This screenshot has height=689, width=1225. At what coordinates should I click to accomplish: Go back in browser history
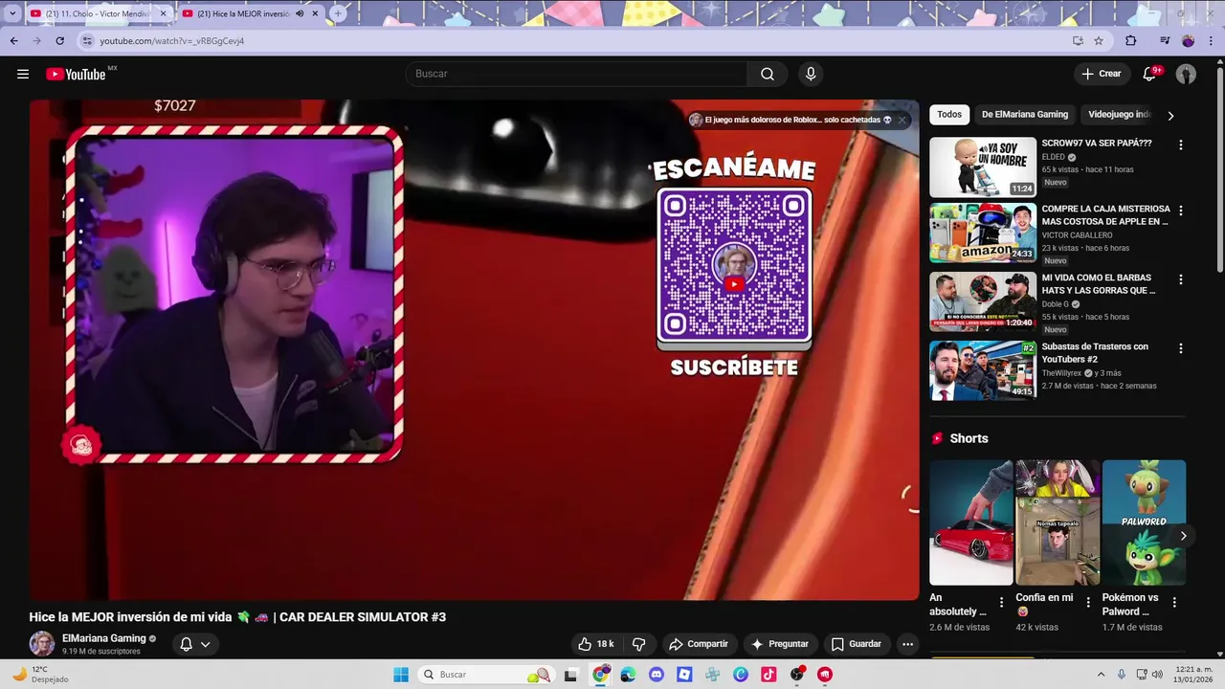coord(13,41)
